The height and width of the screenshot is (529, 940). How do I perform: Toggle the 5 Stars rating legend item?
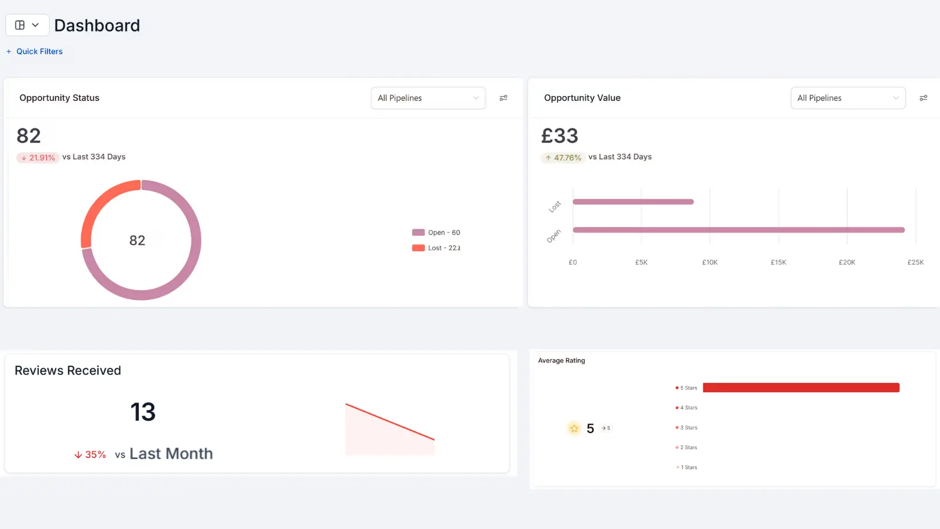click(687, 388)
